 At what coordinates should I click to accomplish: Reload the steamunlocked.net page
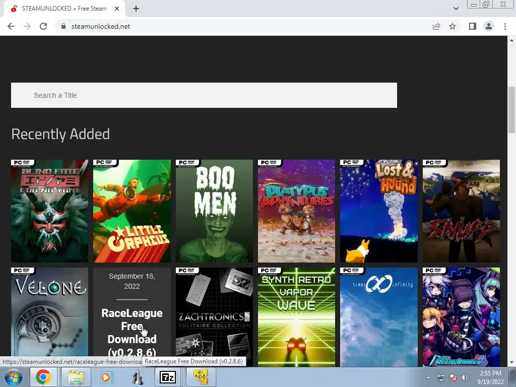pos(43,26)
